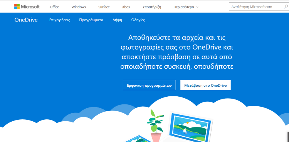Click Εμφάνιση προγραμμάτων button
This screenshot has width=289, height=142.
(x=149, y=85)
